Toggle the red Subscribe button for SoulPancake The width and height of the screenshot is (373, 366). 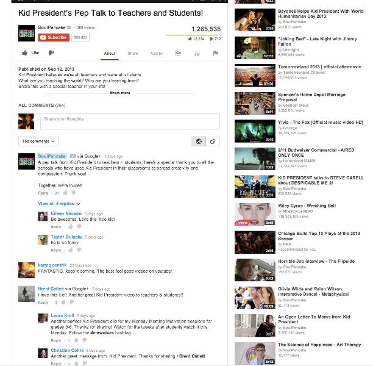[x=54, y=37]
